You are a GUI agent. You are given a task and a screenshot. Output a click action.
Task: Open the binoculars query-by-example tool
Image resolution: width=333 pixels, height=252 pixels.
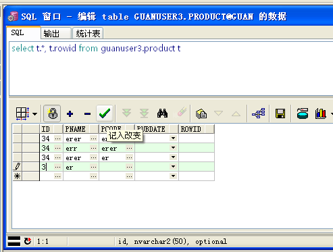tap(162, 114)
